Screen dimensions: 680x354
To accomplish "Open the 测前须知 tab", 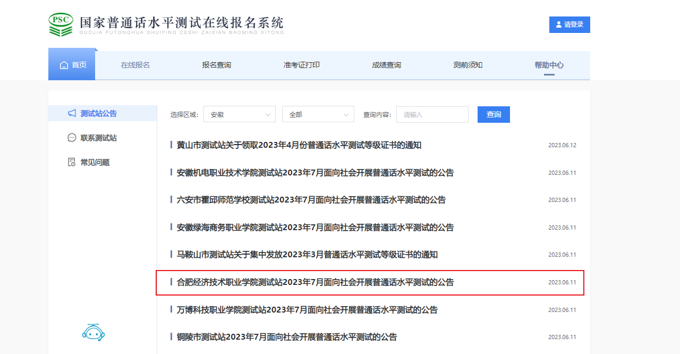I will pos(468,65).
